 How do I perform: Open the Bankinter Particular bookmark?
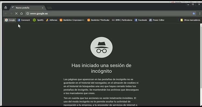click(98, 20)
